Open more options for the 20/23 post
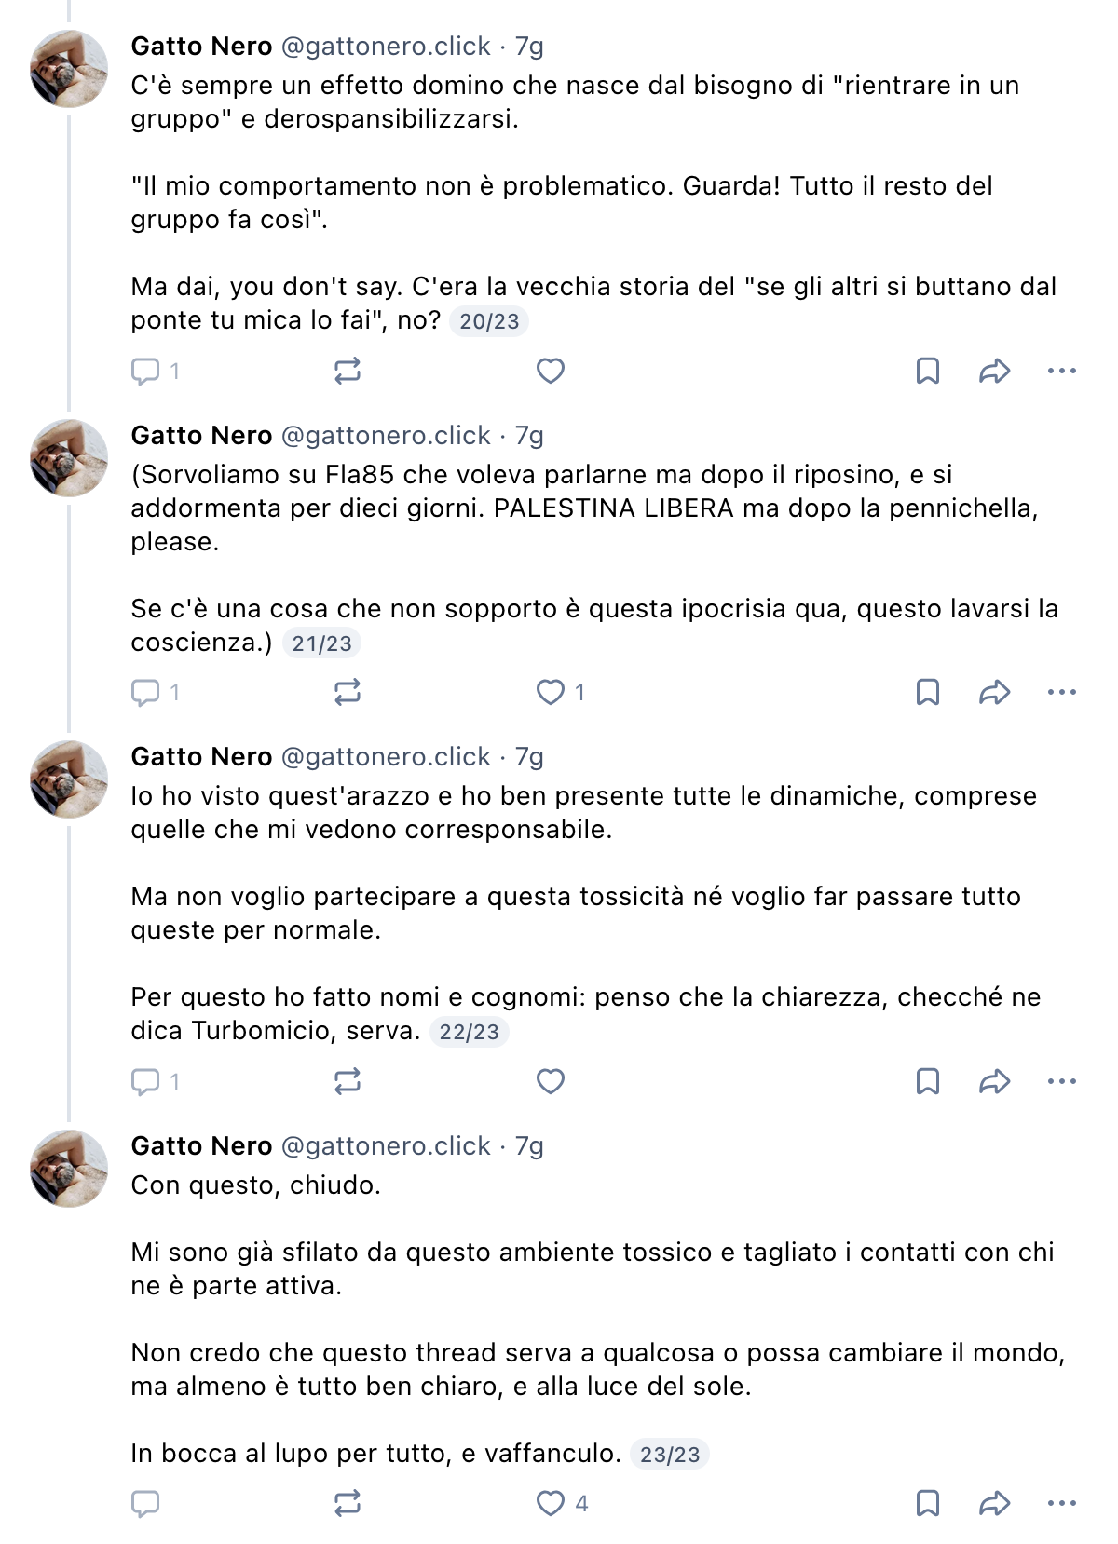Screen dimensions: 1118x1544 tap(1062, 372)
